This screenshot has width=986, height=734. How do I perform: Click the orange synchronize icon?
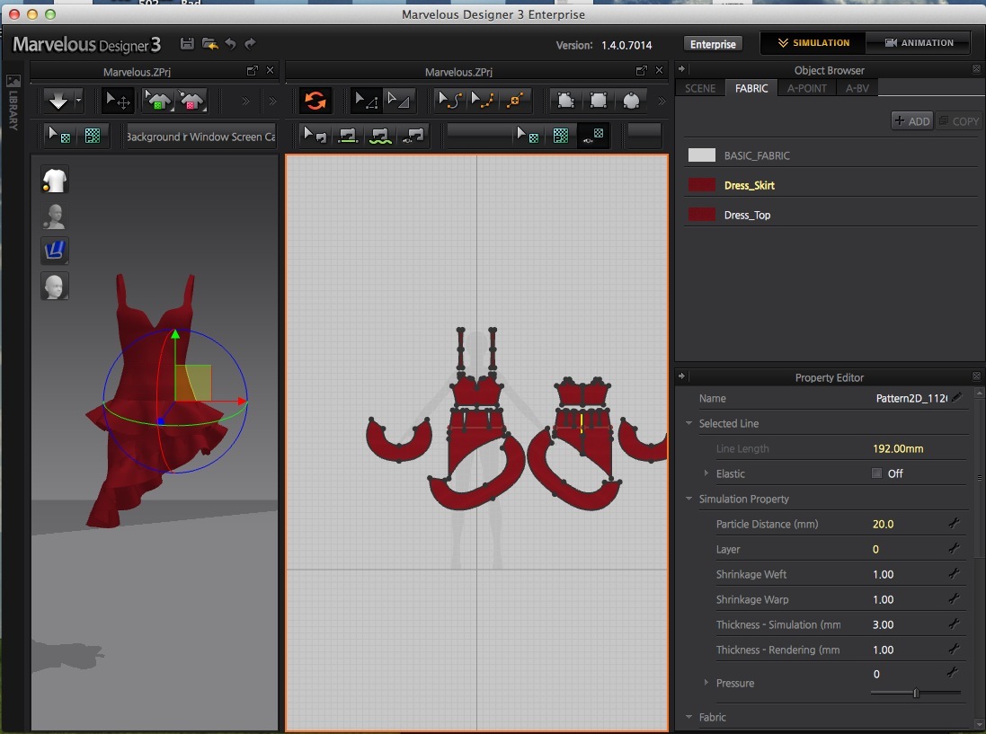coord(315,101)
